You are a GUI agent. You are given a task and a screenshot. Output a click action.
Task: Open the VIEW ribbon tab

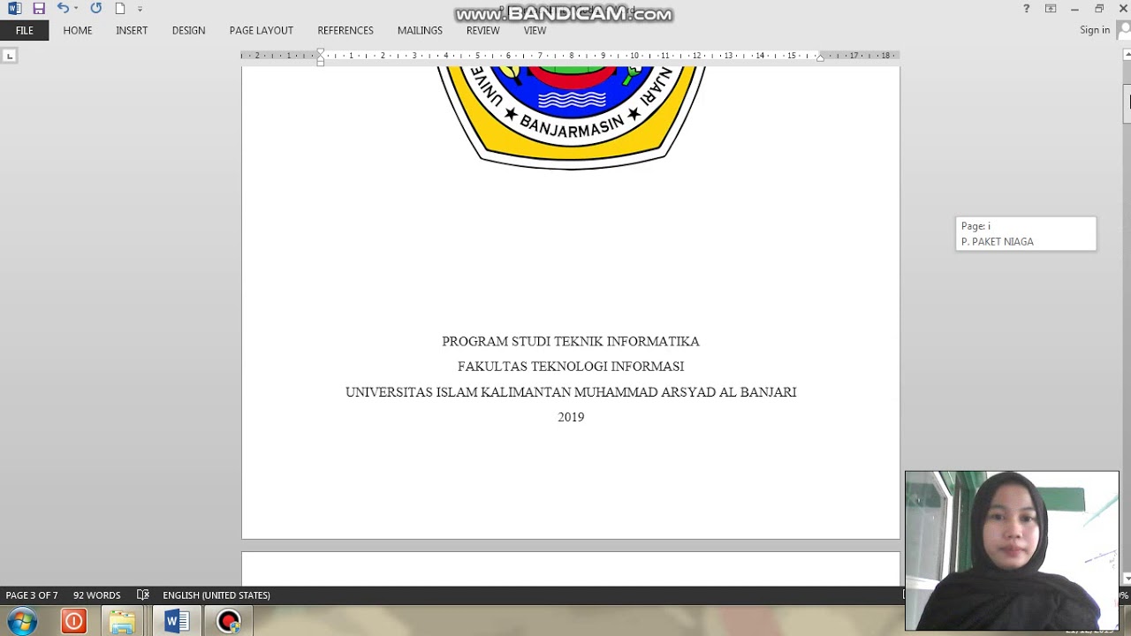(535, 30)
